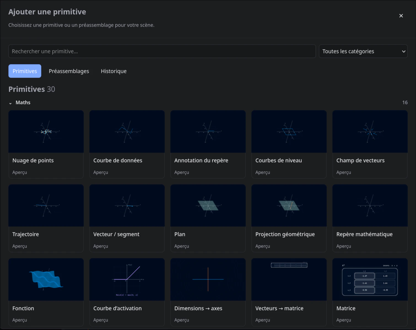The image size is (416, 330).
Task: Click Aperçu under Nuage de points
Action: [x=20, y=172]
